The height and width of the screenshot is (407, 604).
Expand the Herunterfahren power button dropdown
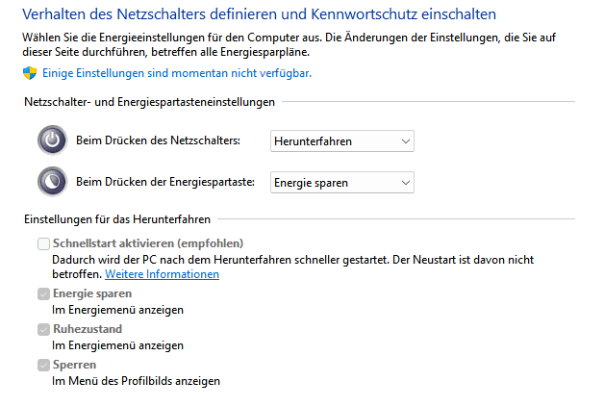coord(342,141)
